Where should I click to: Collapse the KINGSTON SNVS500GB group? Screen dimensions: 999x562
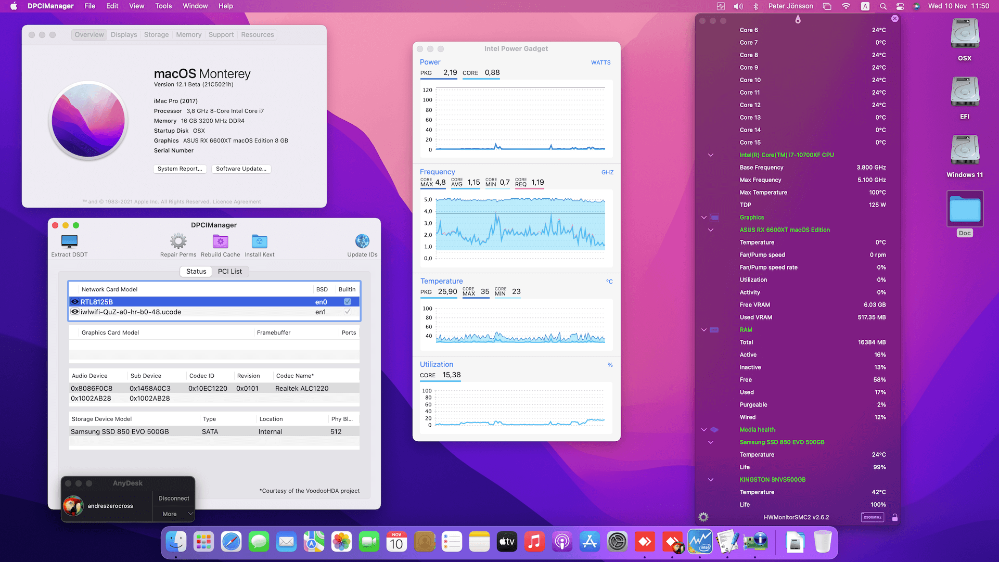tap(711, 480)
